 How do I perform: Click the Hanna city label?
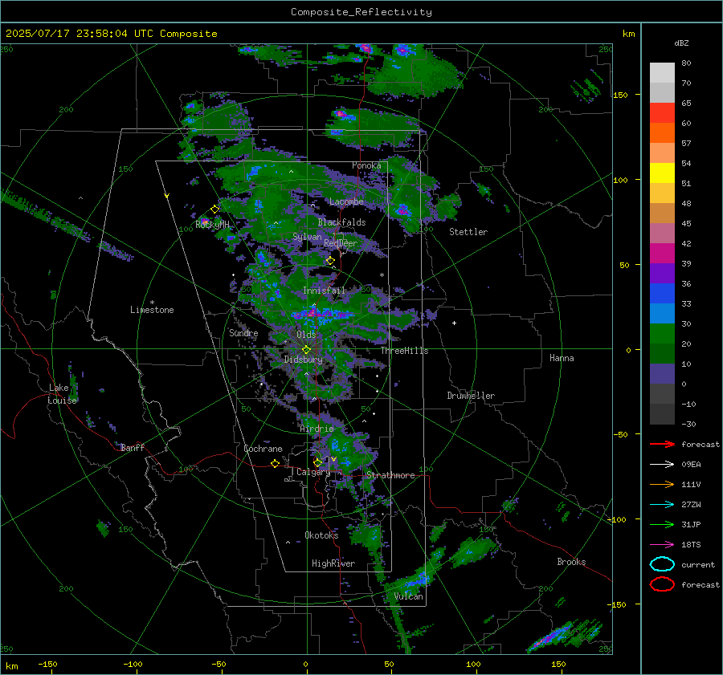point(562,358)
